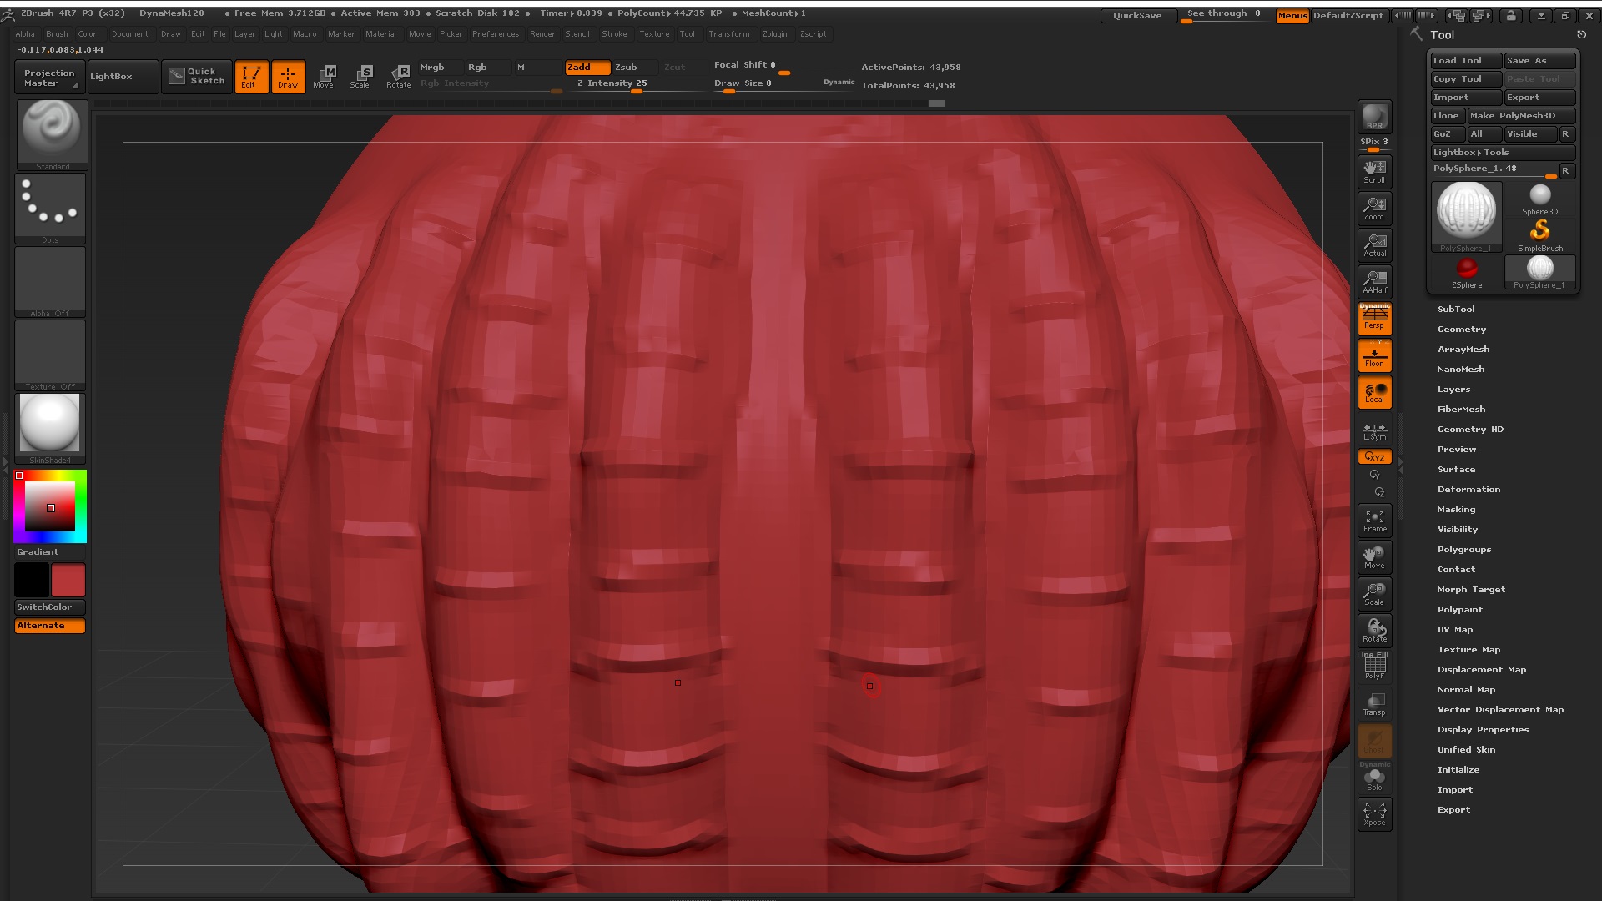Expand the Deformation section

coord(1468,489)
